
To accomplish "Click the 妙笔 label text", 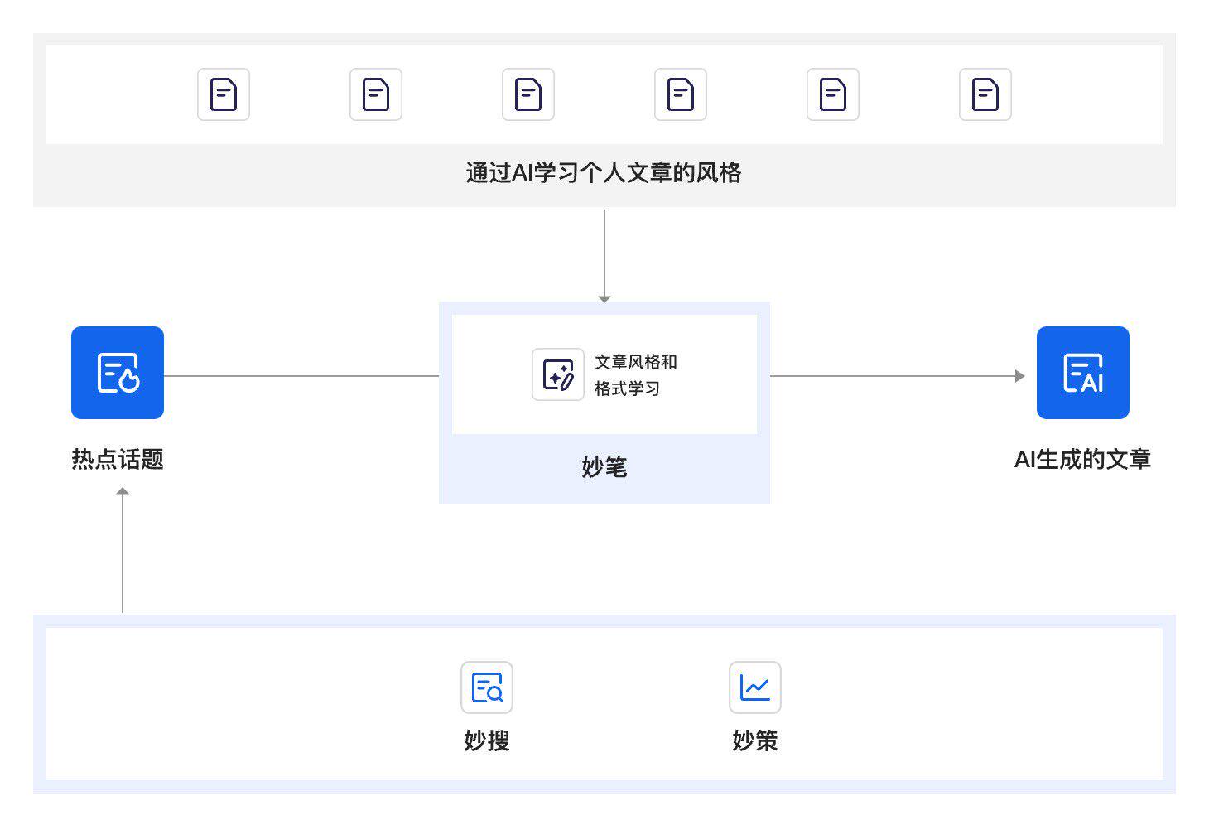I will click(x=604, y=468).
